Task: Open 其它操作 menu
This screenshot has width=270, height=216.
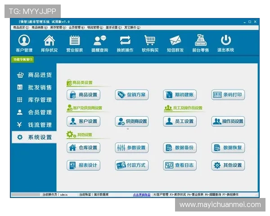Action: click(132, 27)
